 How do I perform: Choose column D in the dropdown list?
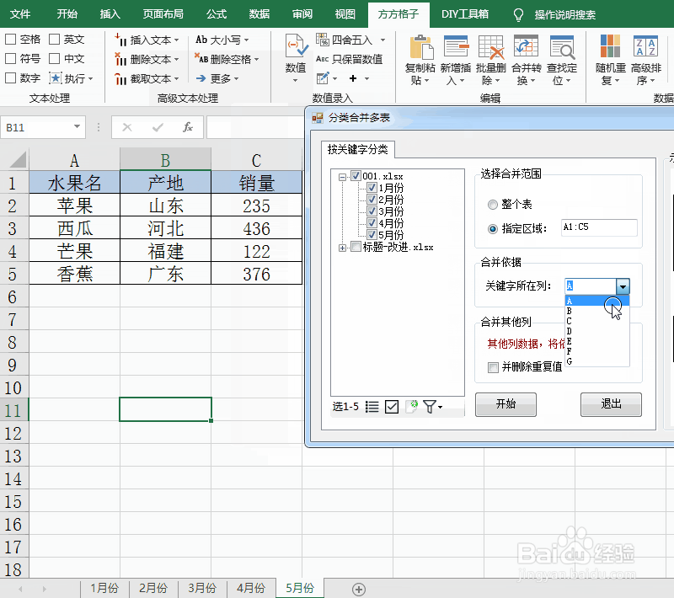pos(597,331)
